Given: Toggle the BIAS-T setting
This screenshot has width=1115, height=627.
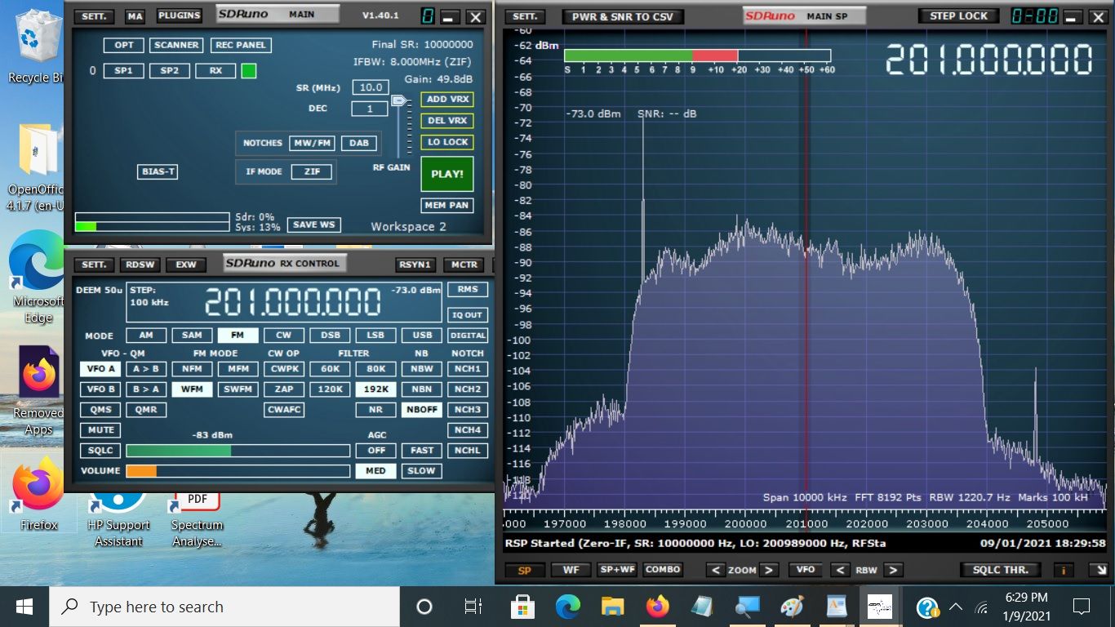Looking at the screenshot, I should [x=158, y=171].
